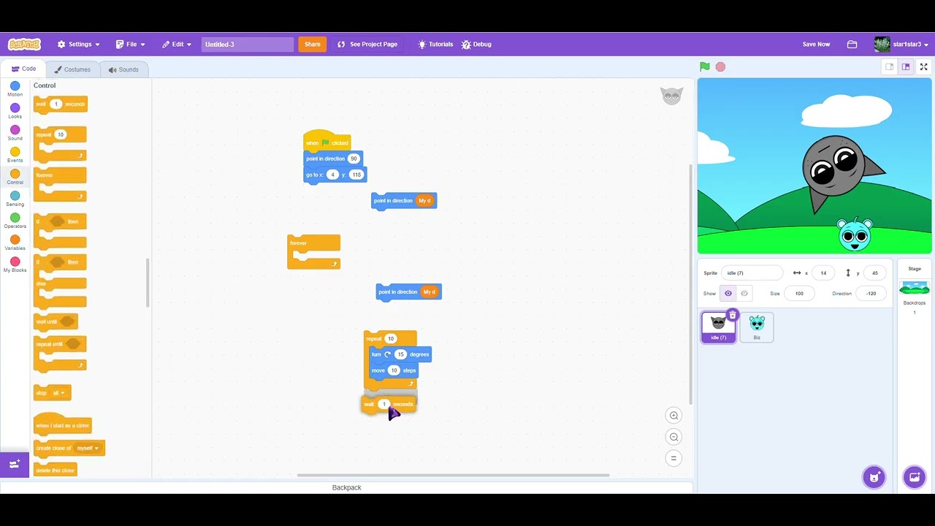Select the Motion block category

(x=15, y=89)
